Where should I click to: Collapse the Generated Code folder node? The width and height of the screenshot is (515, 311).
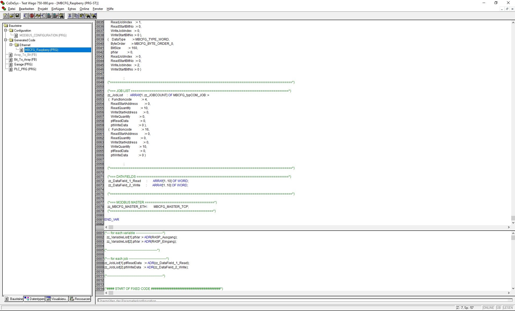tap(5, 40)
